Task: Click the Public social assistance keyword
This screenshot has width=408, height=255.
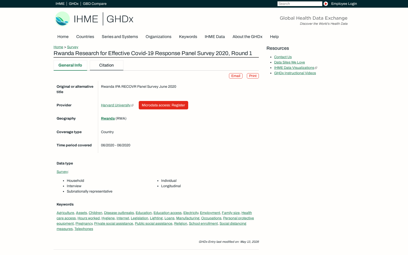Action: click(x=154, y=224)
